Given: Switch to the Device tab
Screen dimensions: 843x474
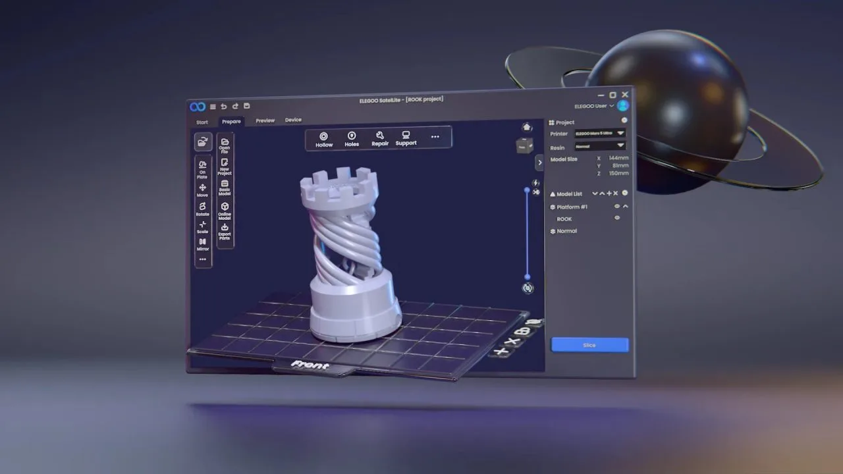Looking at the screenshot, I should coord(293,120).
